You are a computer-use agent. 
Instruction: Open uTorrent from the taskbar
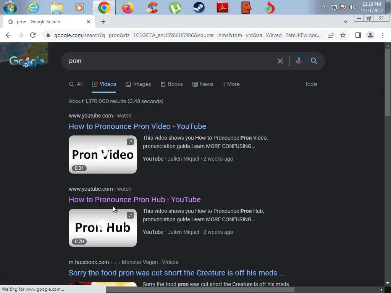point(175,8)
